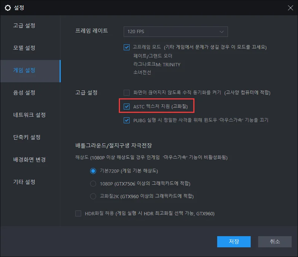
Task: Close the 설정 window with X
Action: click(290, 8)
